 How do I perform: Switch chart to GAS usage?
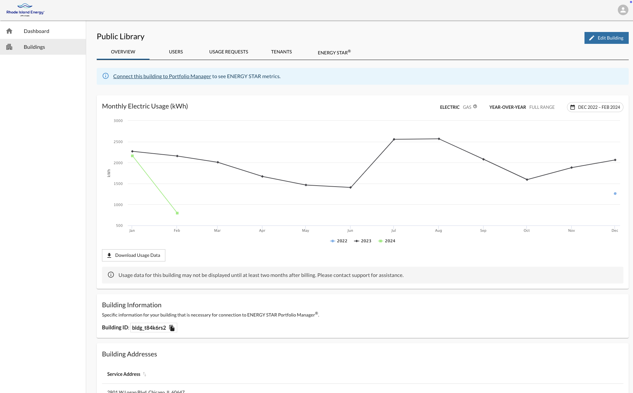click(467, 107)
